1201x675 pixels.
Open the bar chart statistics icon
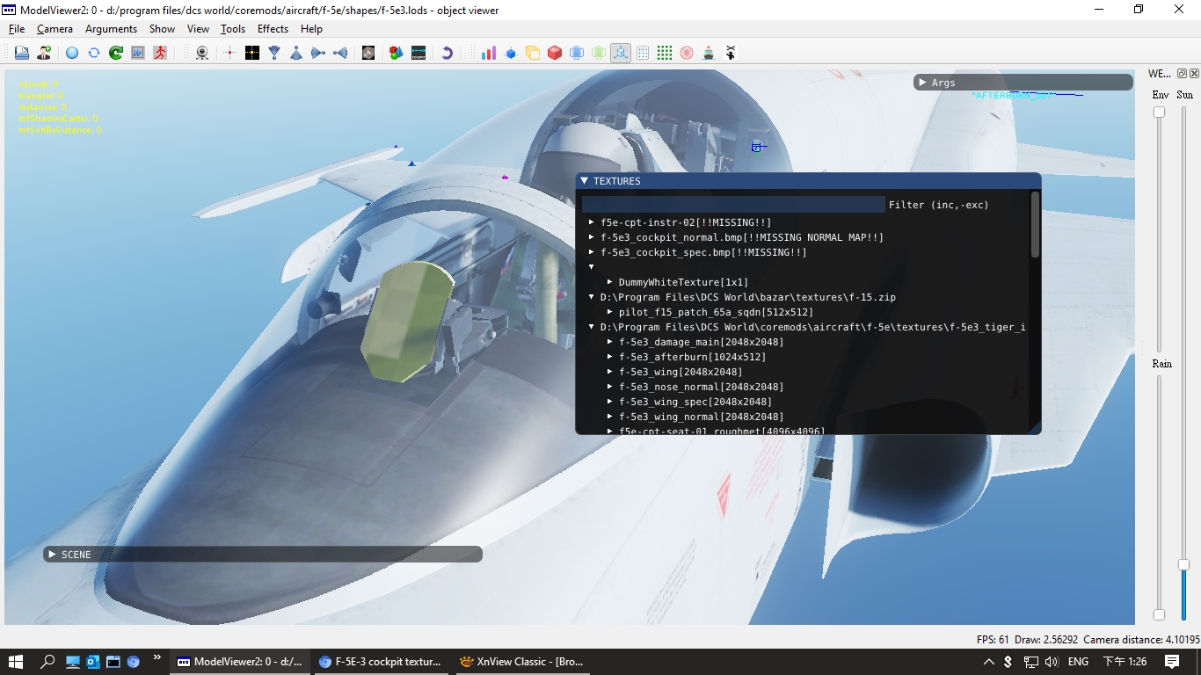489,53
